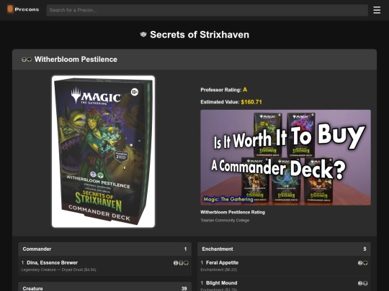Select the Witherbloom Pestilence deck title

coord(76,60)
